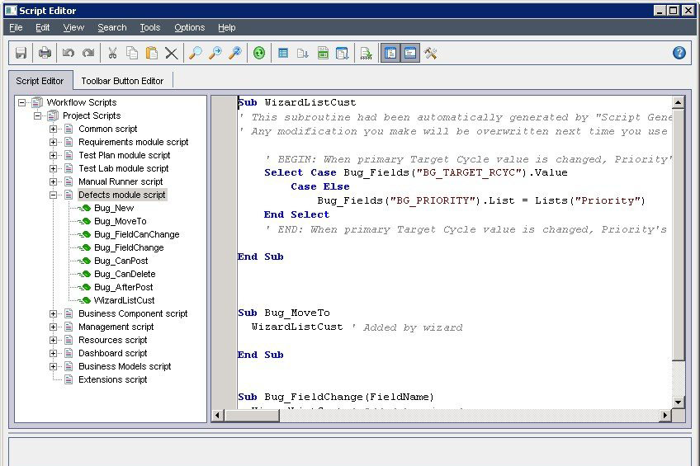Screen dimensions: 700x466
Task: Click the window with blue arrow icon
Action: point(343,53)
